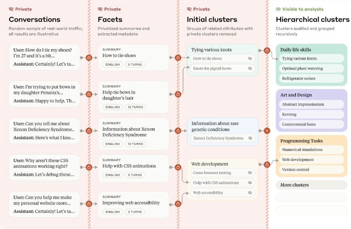
Task: Select the "Private" label above Conversations
Action: click(x=20, y=9)
